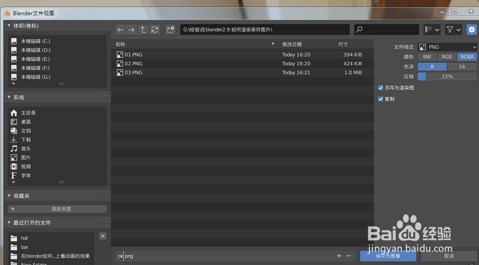479x265 pixels.
Task: Go back to previous folder
Action: [x=120, y=30]
